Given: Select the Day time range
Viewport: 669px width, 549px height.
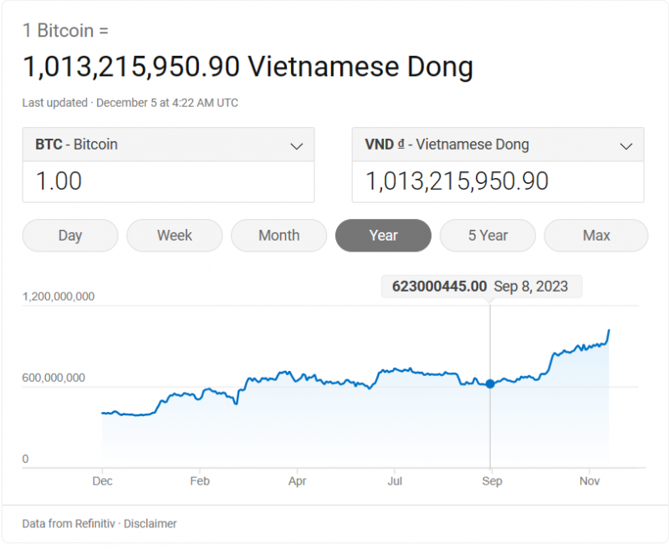Looking at the screenshot, I should (69, 236).
